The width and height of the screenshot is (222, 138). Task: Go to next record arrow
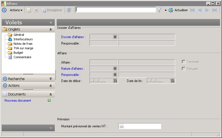(x=207, y=10)
